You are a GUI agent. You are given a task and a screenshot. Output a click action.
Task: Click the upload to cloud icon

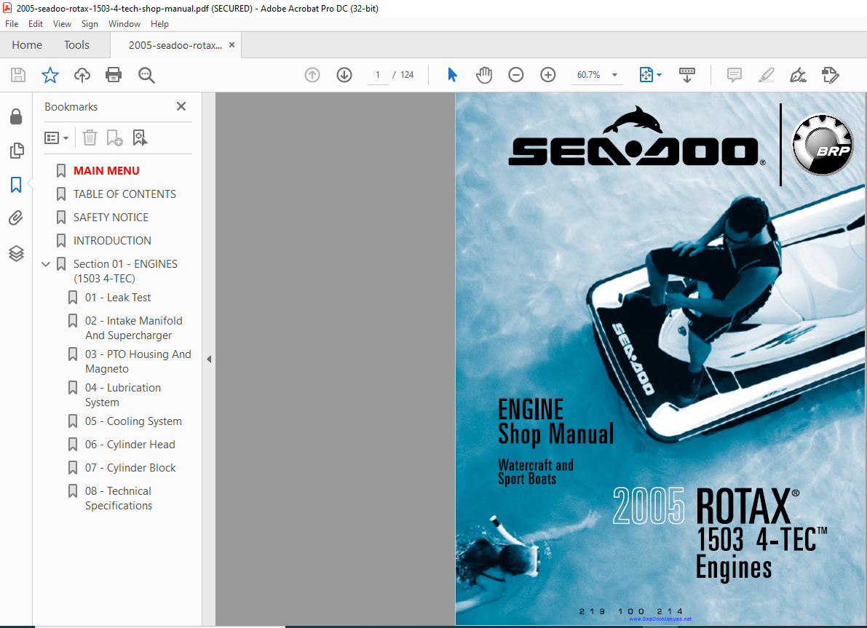coord(82,75)
